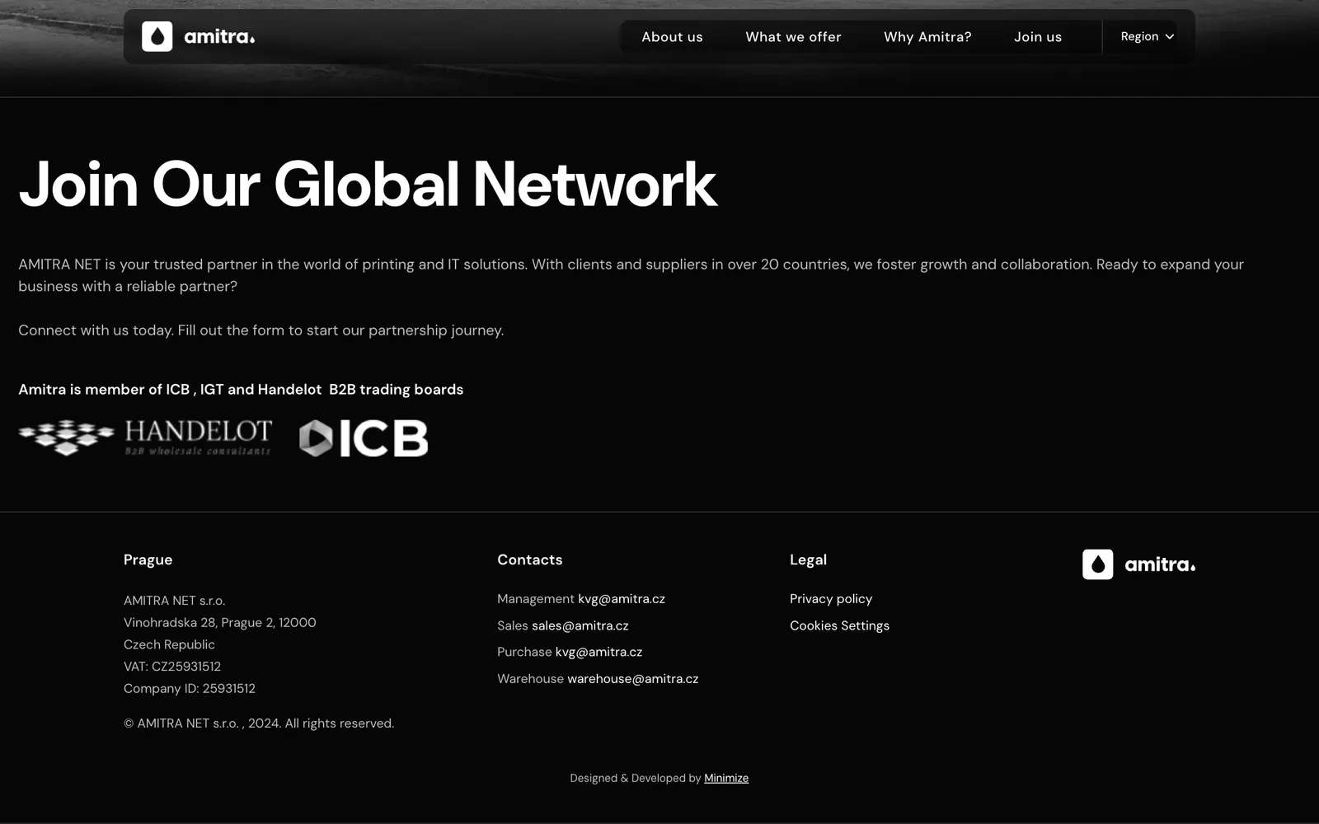Click the sales@amitra.cz email link
Viewport: 1319px width, 824px height.
[x=580, y=625]
